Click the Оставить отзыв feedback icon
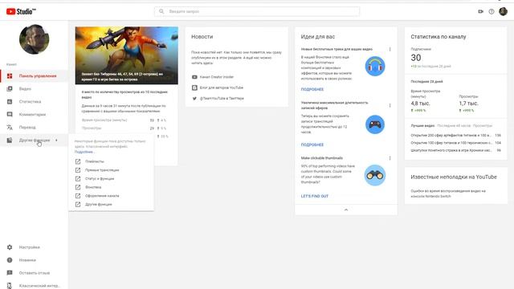 coord(10,273)
